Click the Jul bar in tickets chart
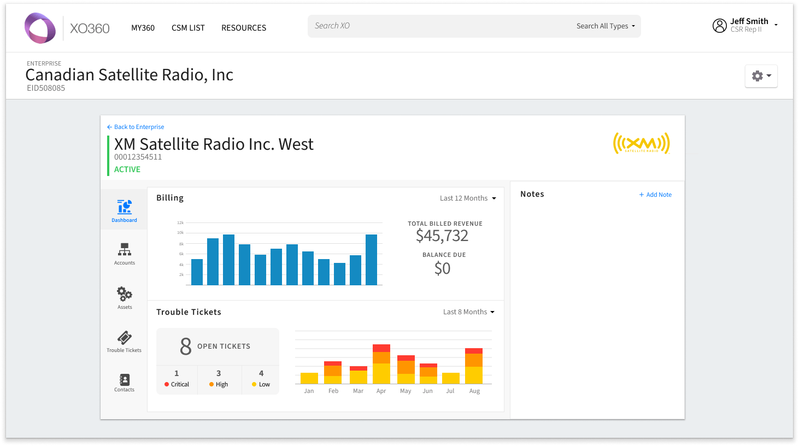Screen dimensions: 799x446 [x=451, y=378]
